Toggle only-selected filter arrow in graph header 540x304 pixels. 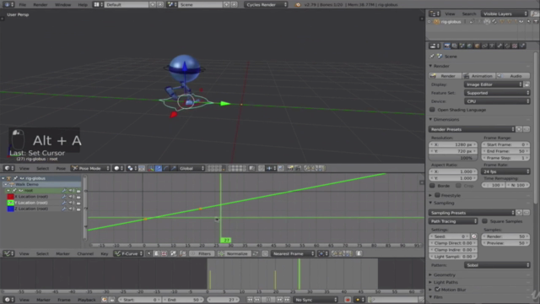coord(148,253)
